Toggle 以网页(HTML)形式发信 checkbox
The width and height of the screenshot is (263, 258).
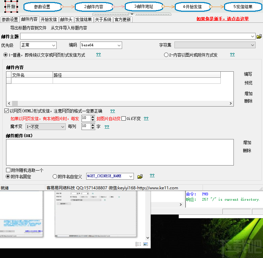point(7,111)
